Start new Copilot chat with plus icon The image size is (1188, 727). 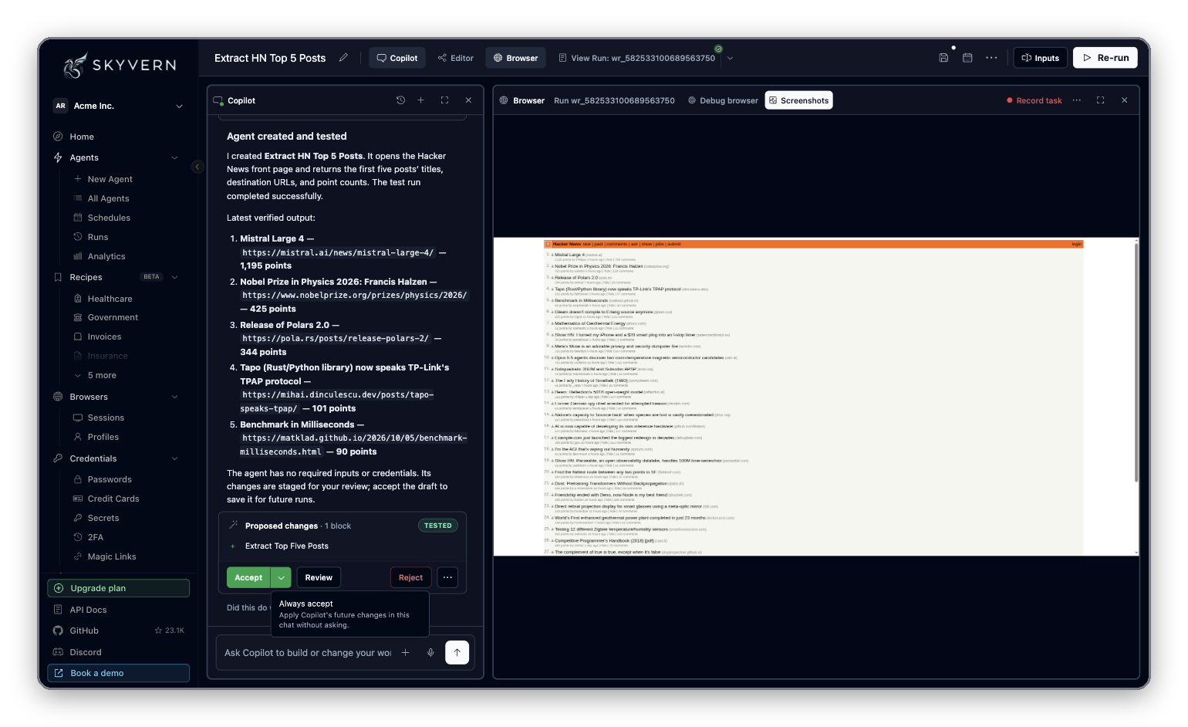click(420, 100)
